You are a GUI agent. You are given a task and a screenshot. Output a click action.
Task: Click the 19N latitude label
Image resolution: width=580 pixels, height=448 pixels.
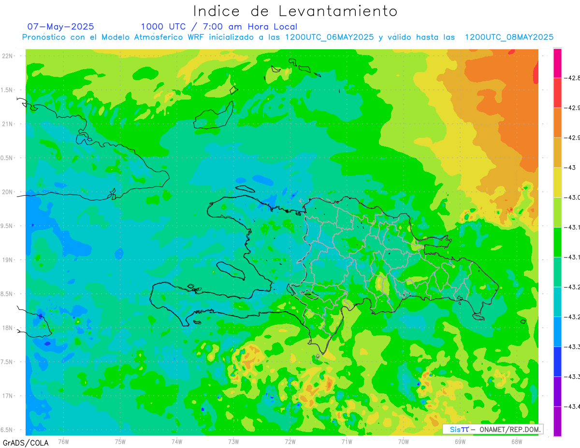8,260
